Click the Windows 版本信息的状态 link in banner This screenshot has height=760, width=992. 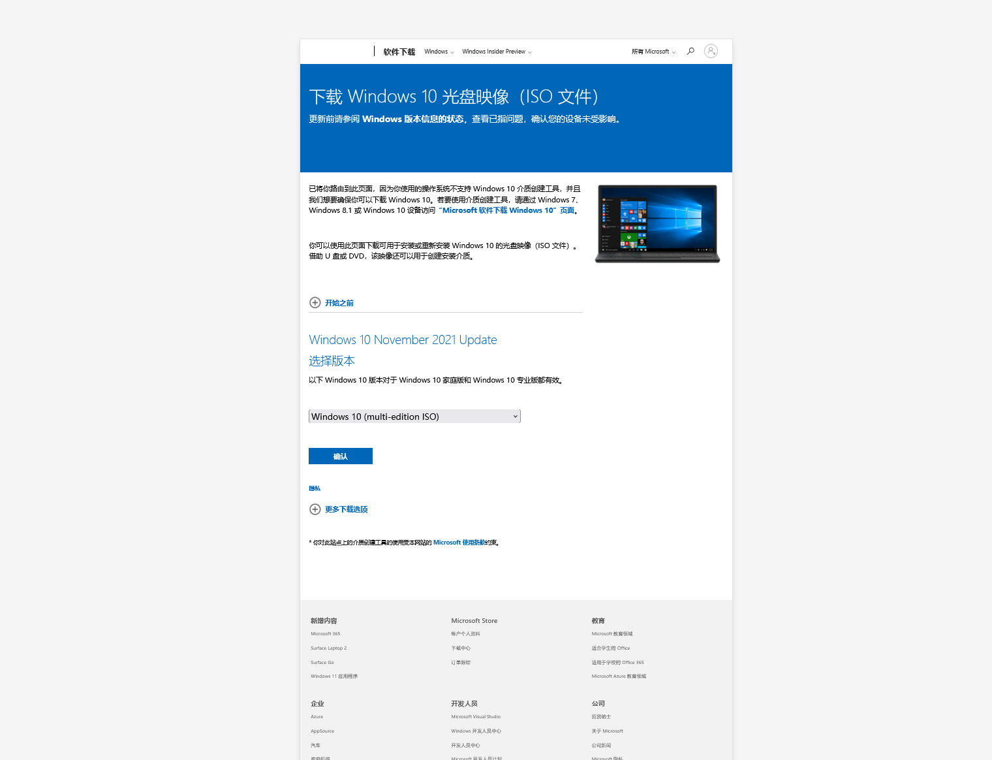(413, 119)
